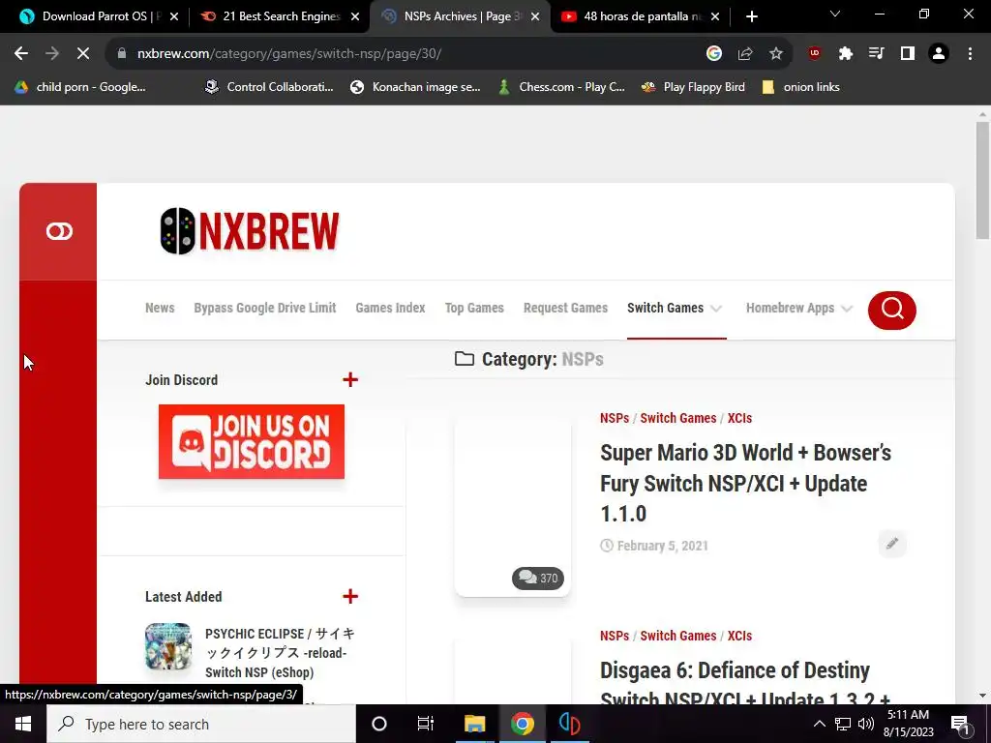Open the media controls icon
Viewport: 991px width, 743px height.
pos(877,54)
